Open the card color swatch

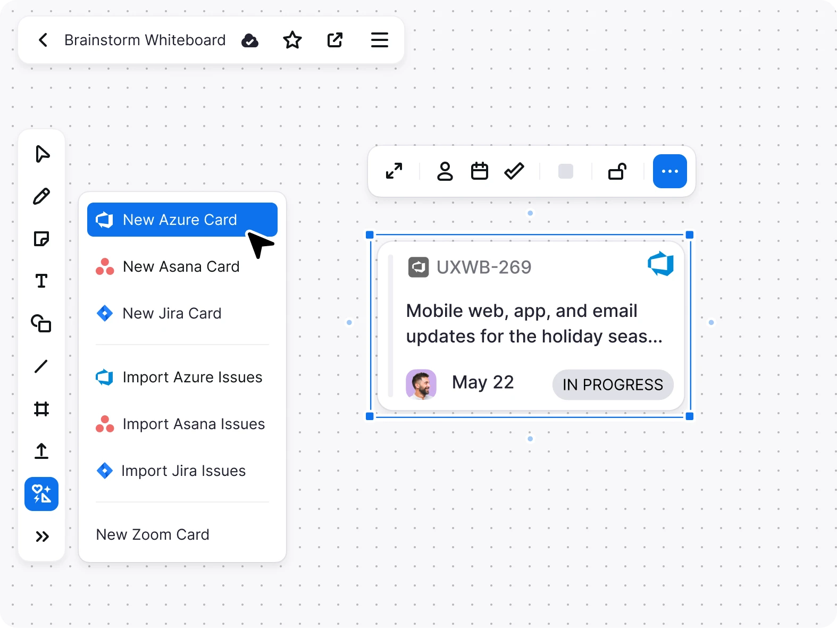point(566,171)
